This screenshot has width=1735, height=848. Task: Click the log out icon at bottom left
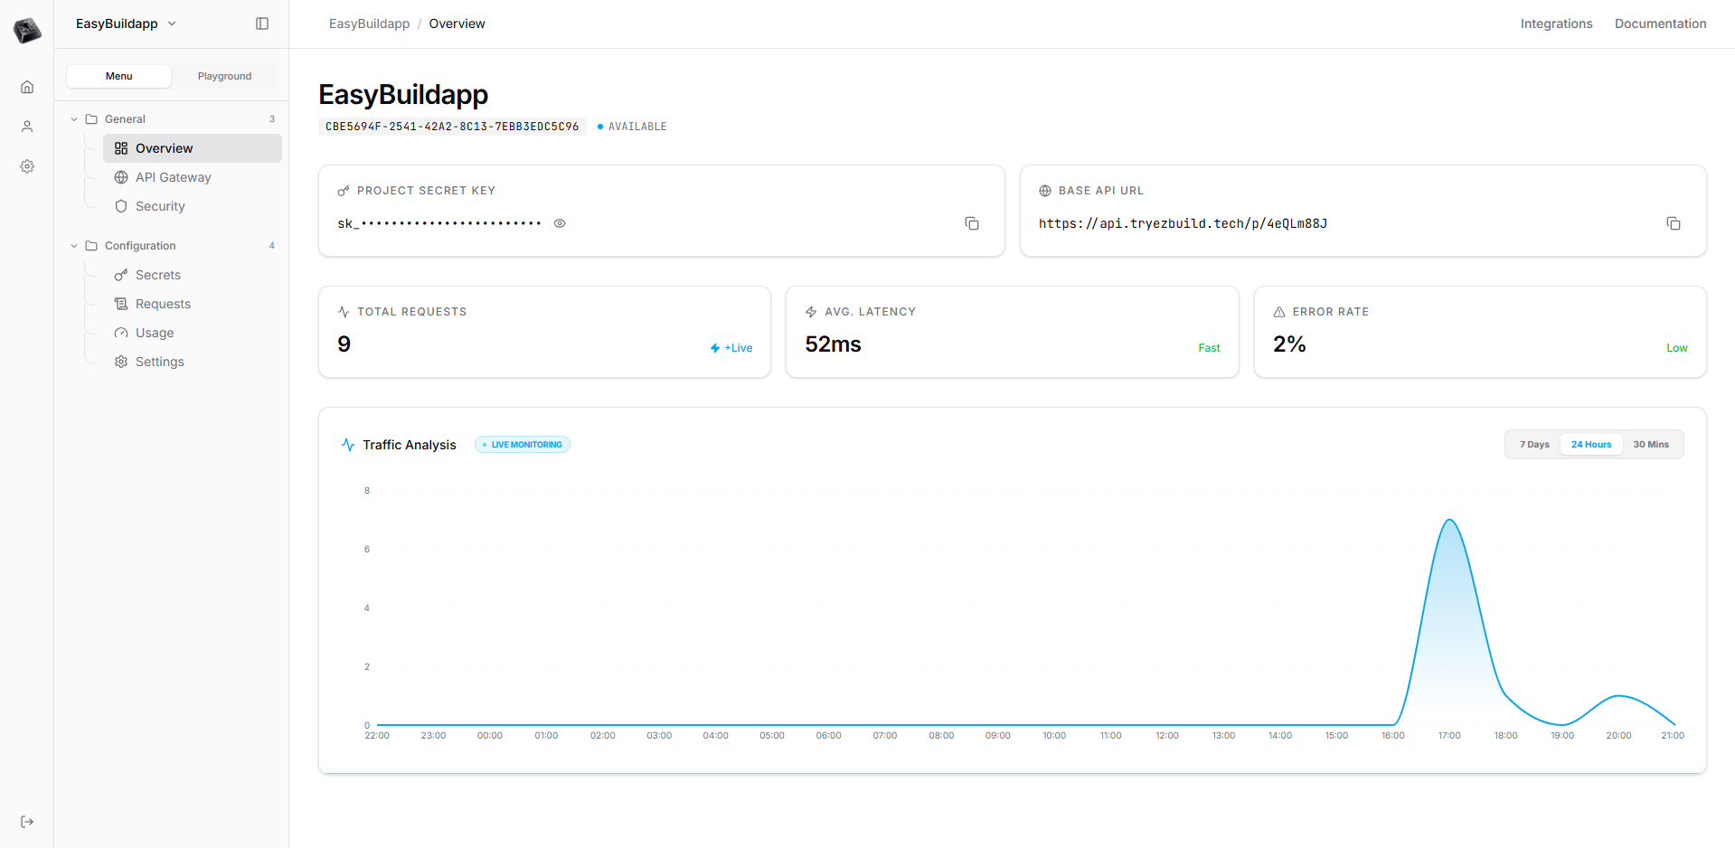(27, 821)
